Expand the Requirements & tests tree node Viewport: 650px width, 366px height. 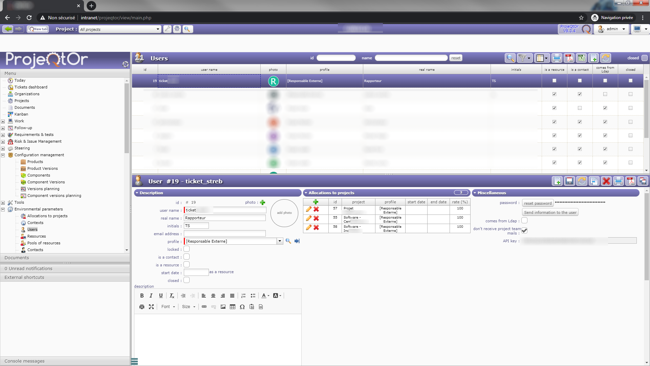pyautogui.click(x=3, y=135)
